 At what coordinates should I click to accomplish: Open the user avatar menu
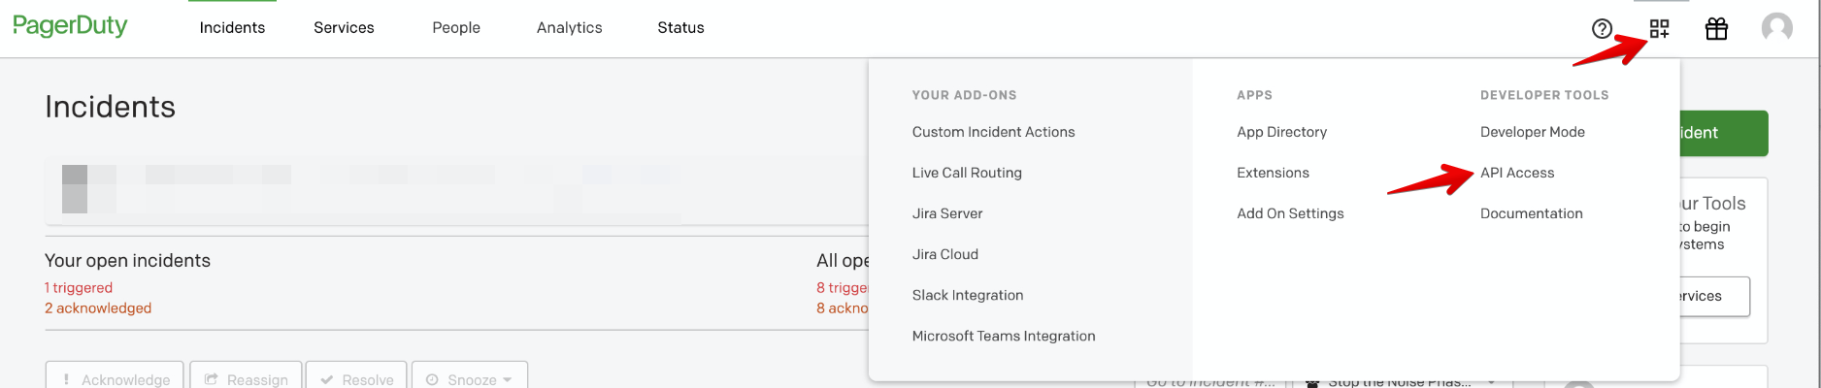tap(1776, 28)
